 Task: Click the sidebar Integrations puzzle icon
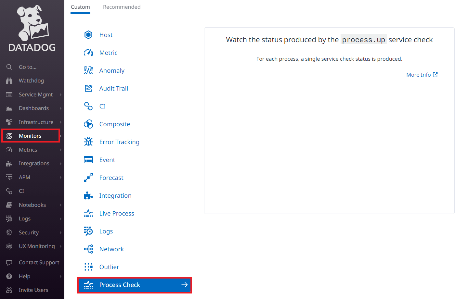pos(9,163)
